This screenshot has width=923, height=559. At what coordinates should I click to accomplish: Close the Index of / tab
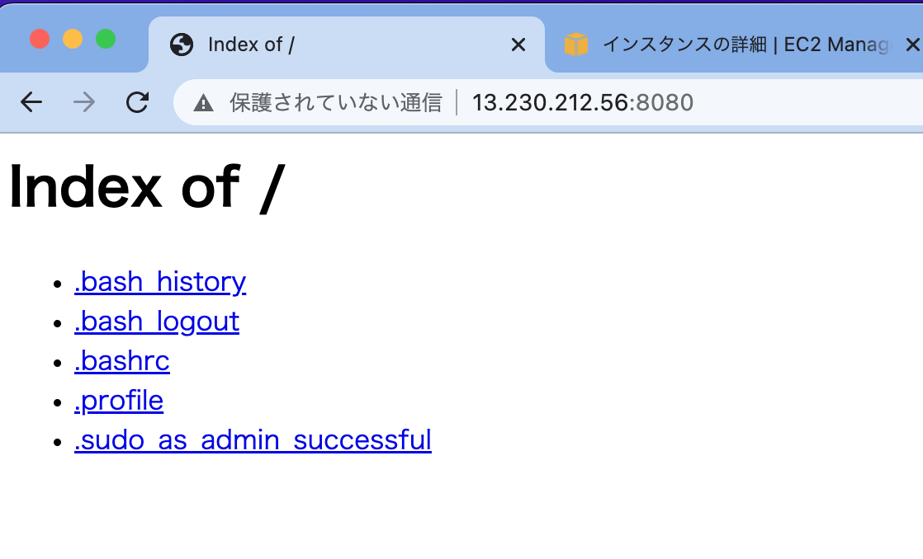point(518,45)
